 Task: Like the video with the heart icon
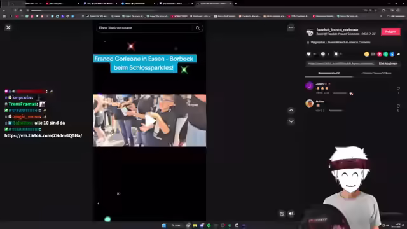coord(308,54)
